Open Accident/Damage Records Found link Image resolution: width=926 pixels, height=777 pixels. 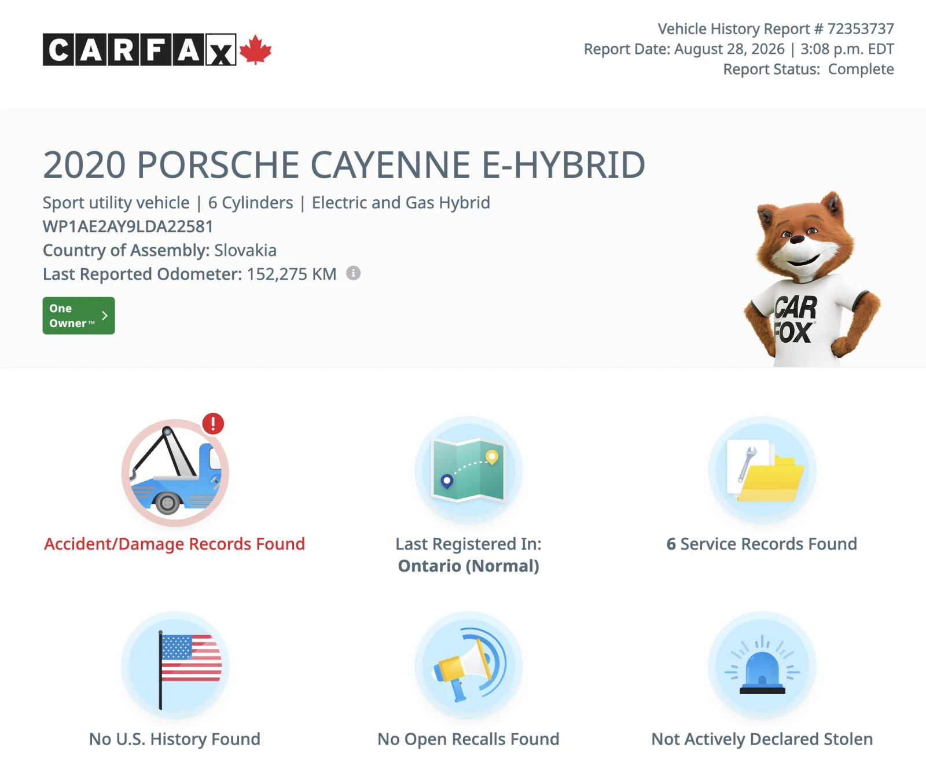[175, 544]
